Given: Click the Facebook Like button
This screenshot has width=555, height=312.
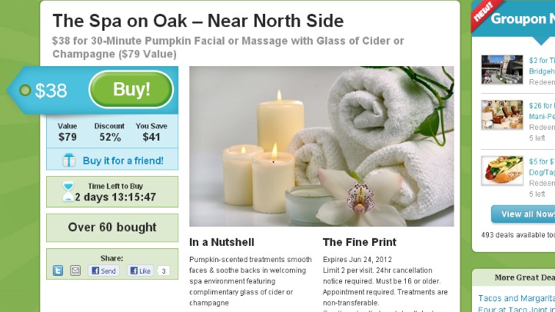Looking at the screenshot, I should pyautogui.click(x=140, y=271).
